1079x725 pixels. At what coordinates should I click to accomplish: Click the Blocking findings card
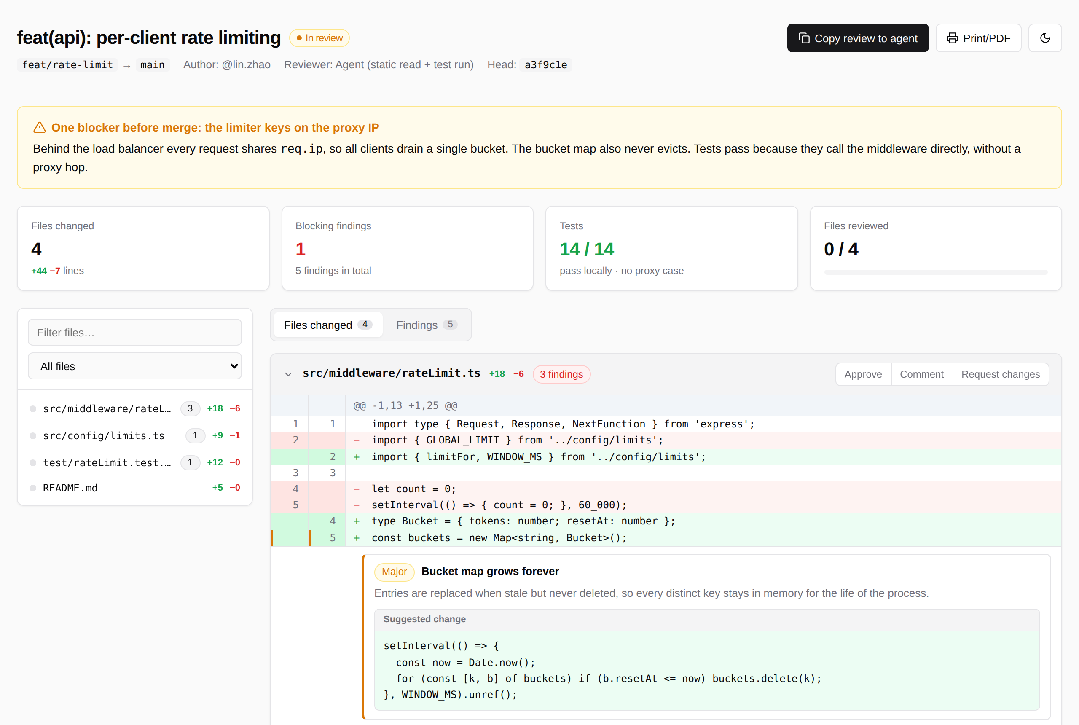[x=407, y=248]
